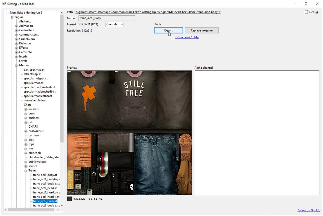Select vosasaberblade.st in the tree
This screenshot has height=216, width=323.
tap(35, 100)
